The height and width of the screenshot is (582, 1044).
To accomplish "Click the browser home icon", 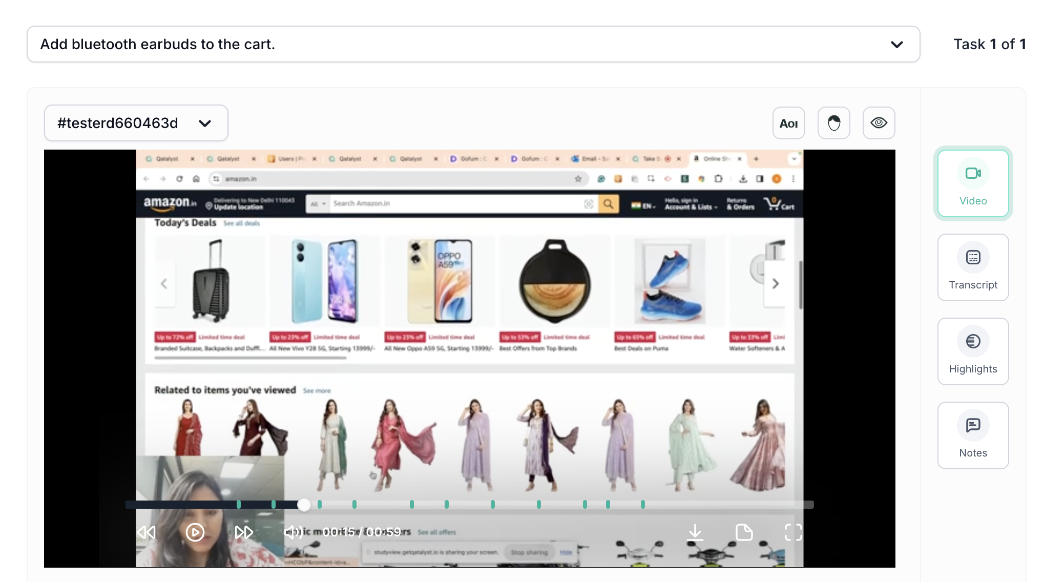I will pos(196,179).
